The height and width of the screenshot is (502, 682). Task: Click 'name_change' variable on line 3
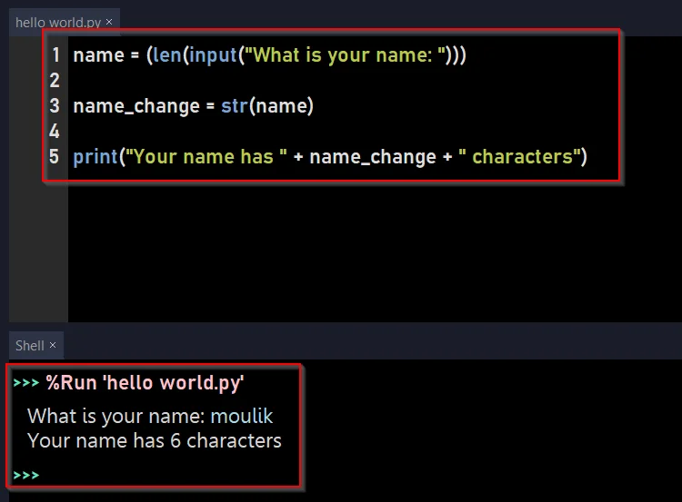point(136,106)
